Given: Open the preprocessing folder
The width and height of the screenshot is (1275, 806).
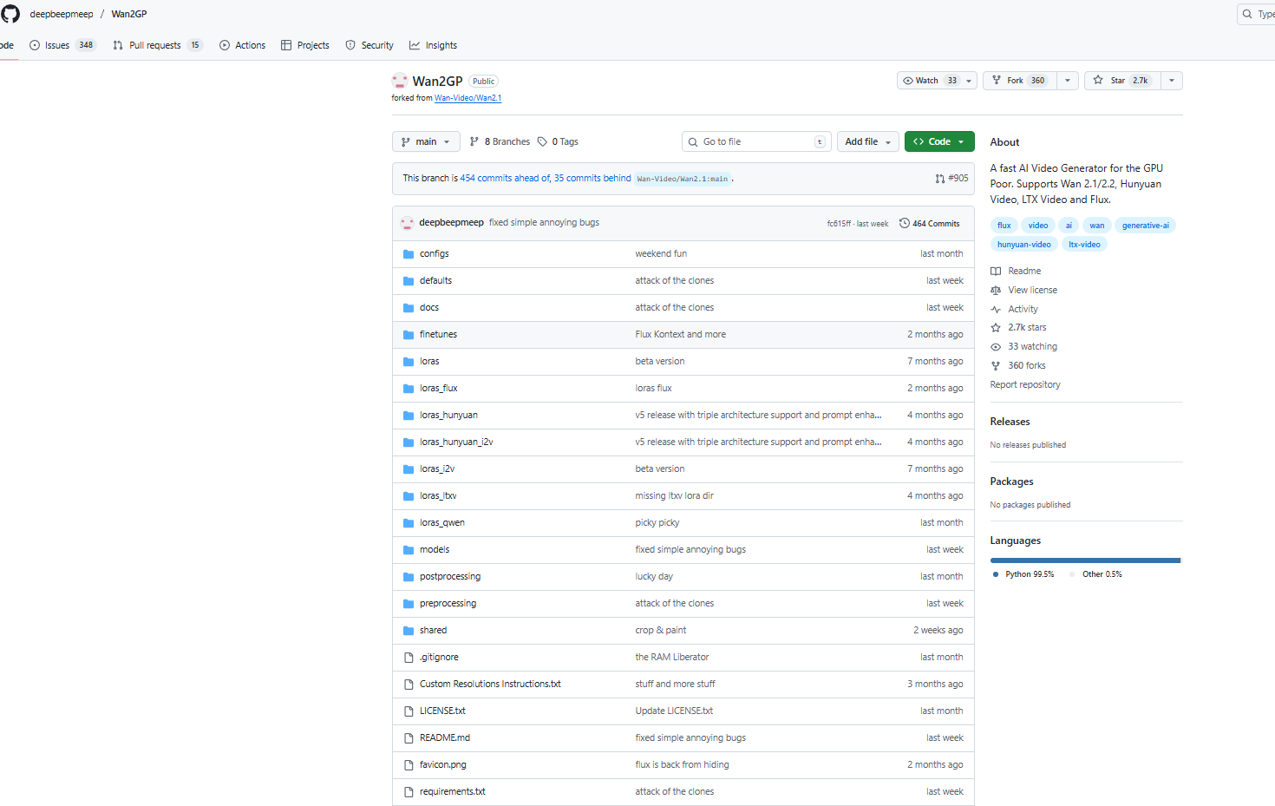Looking at the screenshot, I should [x=448, y=604].
